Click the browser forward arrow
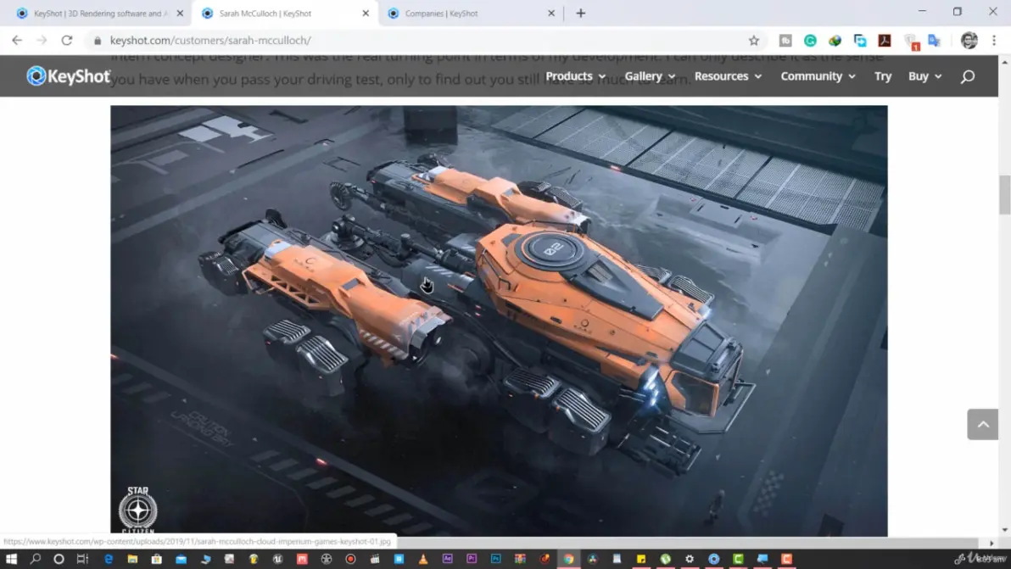This screenshot has width=1011, height=569. (x=42, y=40)
